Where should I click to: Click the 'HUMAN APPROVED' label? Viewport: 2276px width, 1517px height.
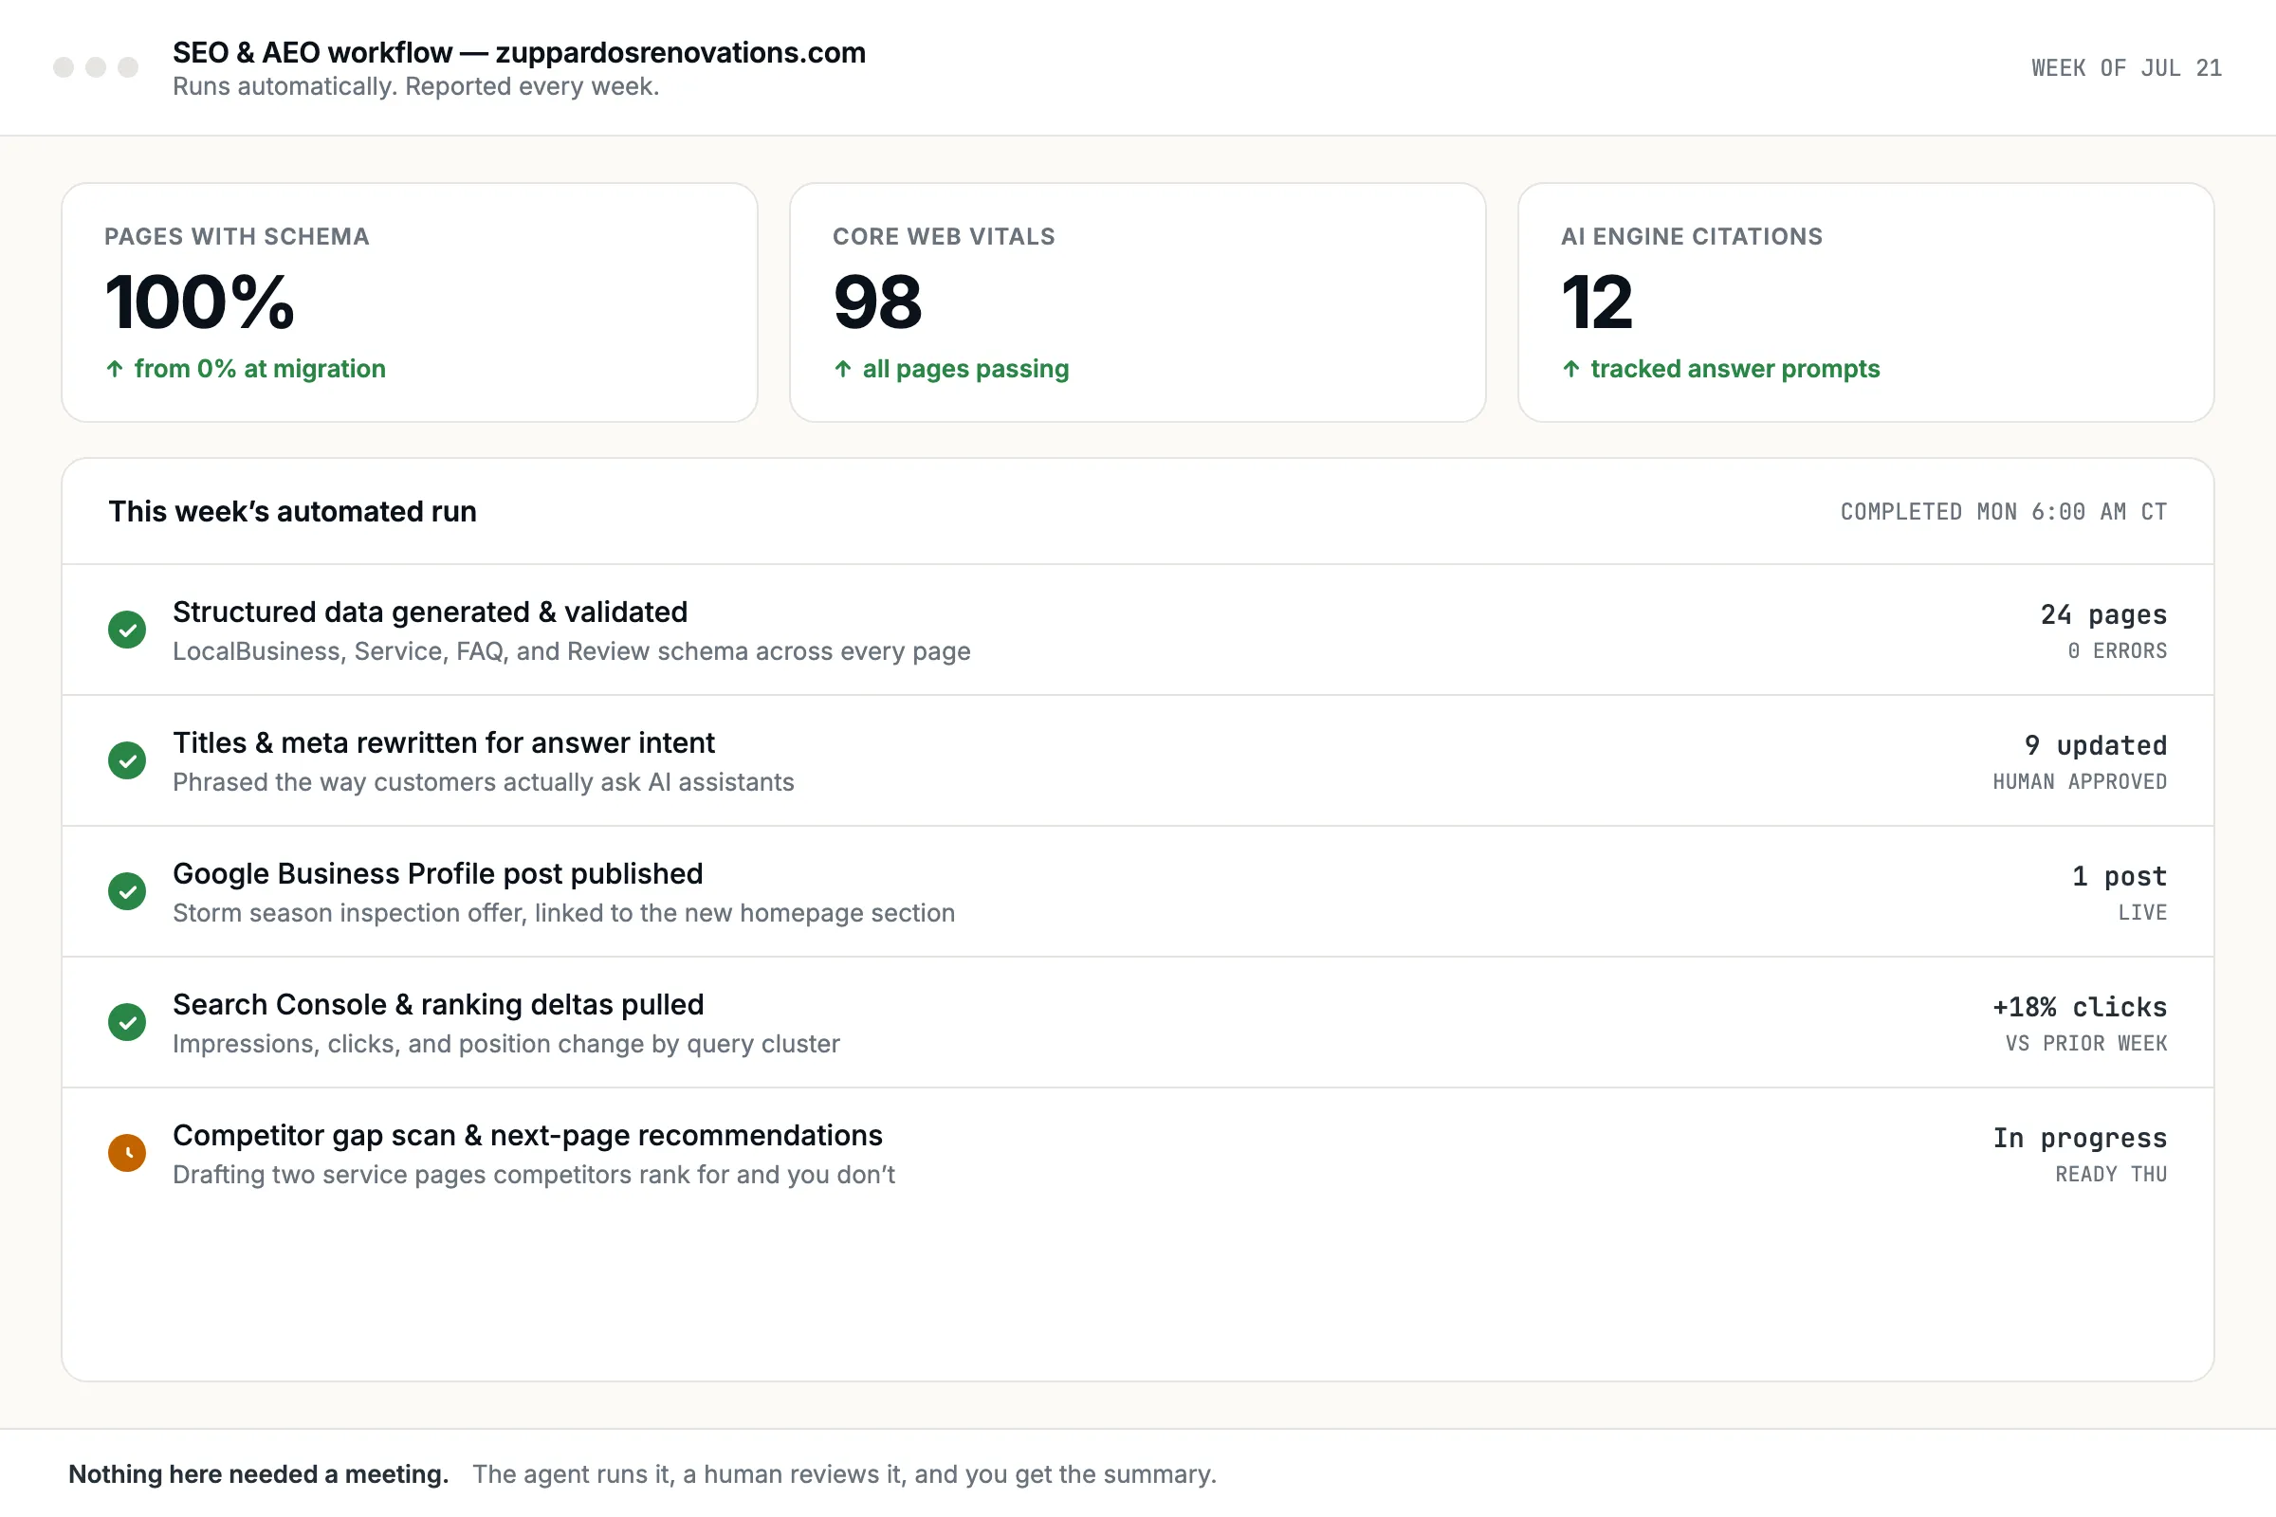click(x=2080, y=781)
